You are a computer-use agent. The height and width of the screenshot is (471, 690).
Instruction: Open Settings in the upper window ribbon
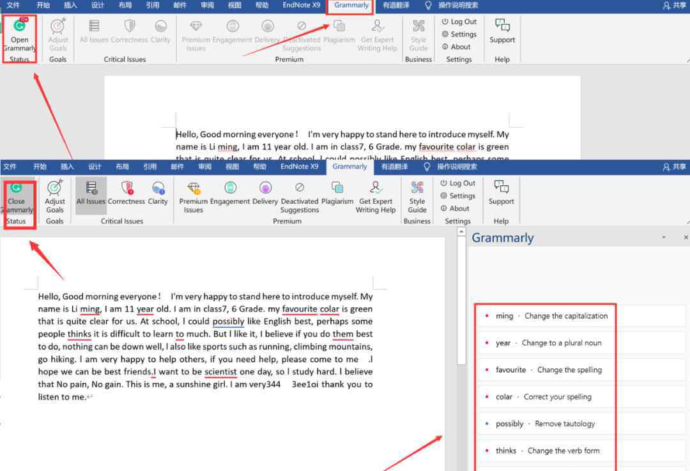pos(459,35)
